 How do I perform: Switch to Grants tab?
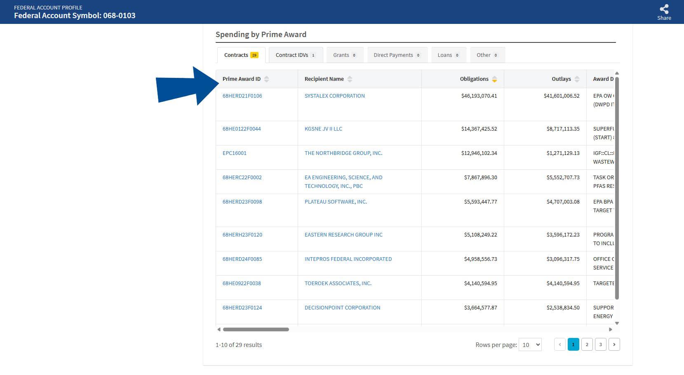345,55
